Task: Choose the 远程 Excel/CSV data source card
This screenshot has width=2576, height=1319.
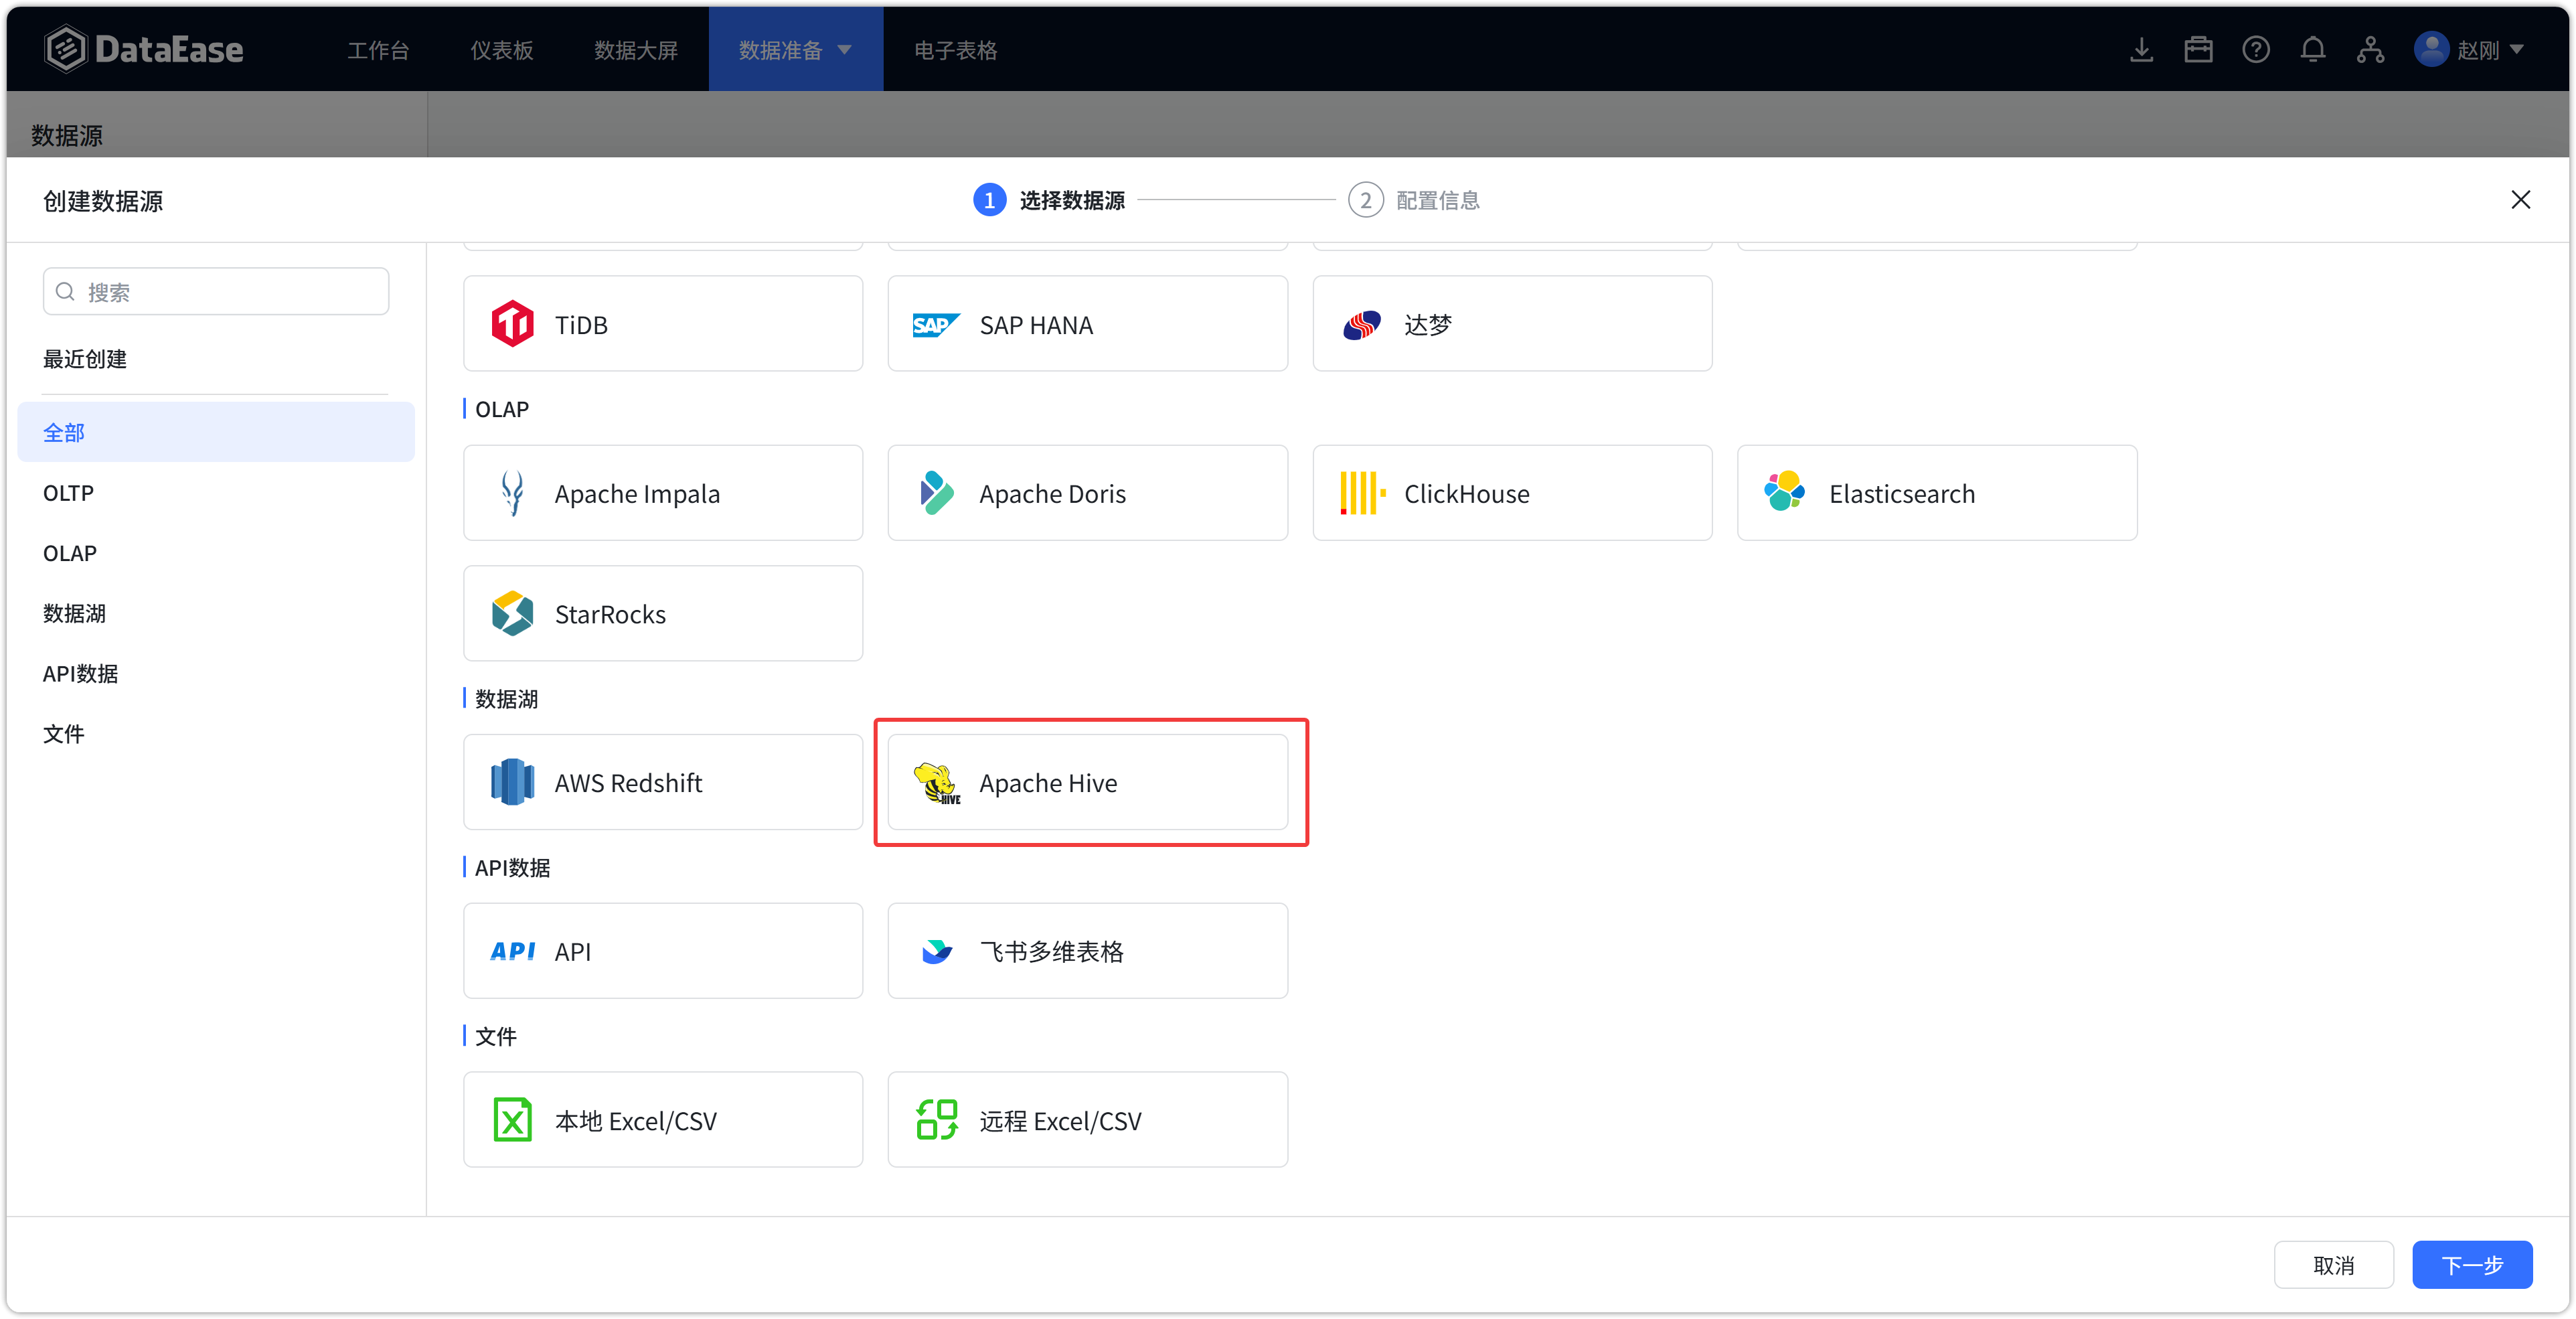Action: [1088, 1120]
